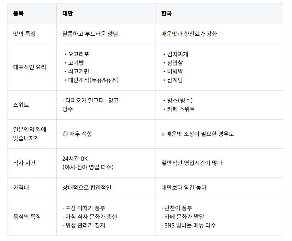Click the 상대적으로 합리적인 cell
292x241 pixels.
pyautogui.click(x=87, y=188)
